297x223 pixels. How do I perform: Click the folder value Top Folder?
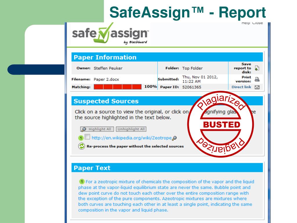(192, 68)
